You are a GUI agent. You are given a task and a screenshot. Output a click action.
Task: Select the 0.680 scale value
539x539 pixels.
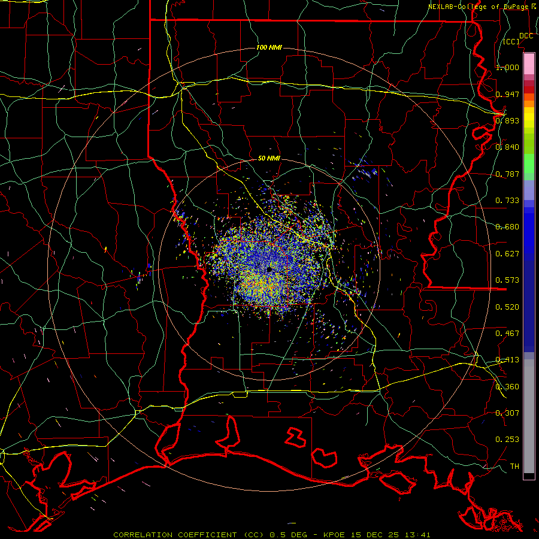[507, 227]
